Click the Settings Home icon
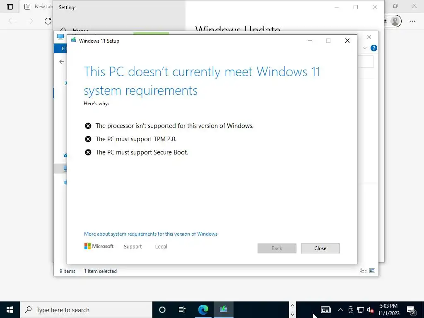The image size is (424, 318). [63, 29]
